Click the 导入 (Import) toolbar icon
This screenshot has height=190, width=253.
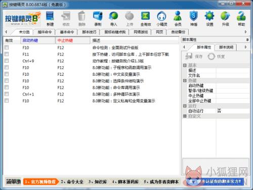pyautogui.click(x=113, y=19)
